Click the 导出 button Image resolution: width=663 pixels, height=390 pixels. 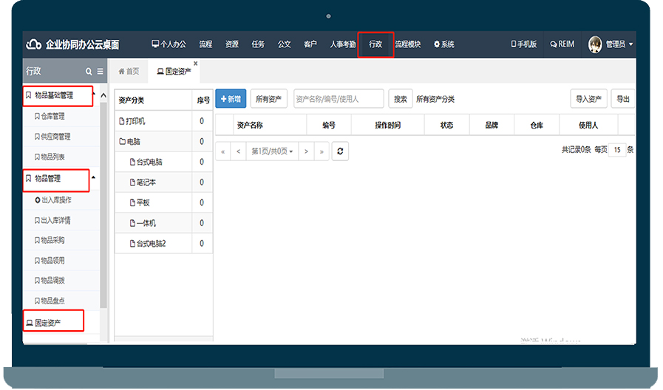pos(623,99)
